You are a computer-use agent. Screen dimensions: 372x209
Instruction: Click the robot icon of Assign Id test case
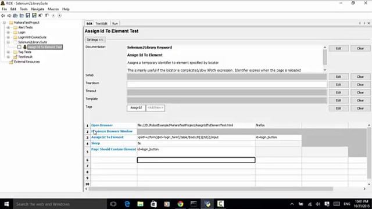pyautogui.click(x=24, y=47)
